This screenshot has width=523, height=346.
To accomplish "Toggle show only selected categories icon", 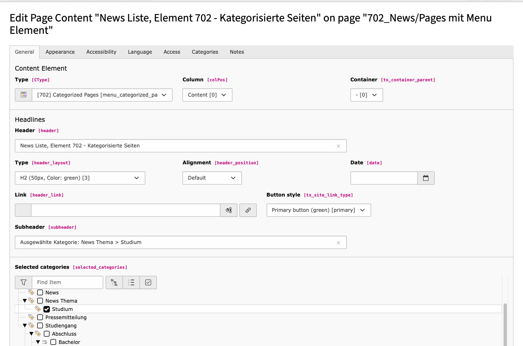I will 148,282.
